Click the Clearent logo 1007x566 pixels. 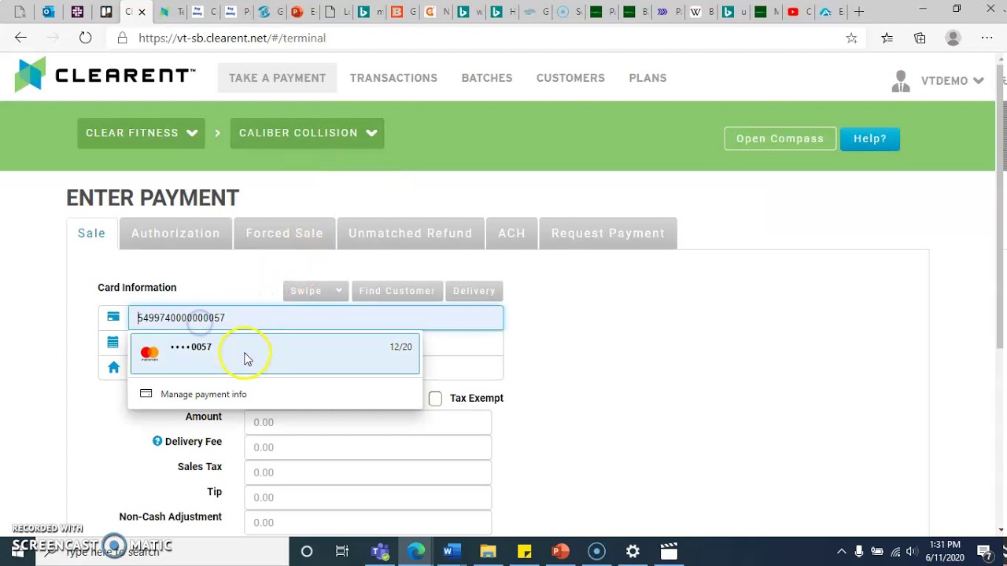105,75
